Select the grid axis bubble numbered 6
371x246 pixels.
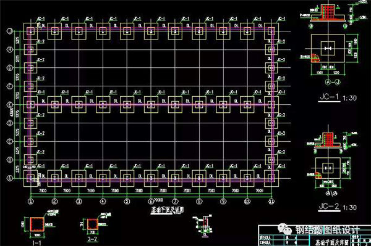151,201
